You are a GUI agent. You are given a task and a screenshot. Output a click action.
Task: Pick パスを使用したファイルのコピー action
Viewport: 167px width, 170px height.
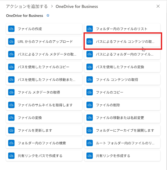pos(43,67)
